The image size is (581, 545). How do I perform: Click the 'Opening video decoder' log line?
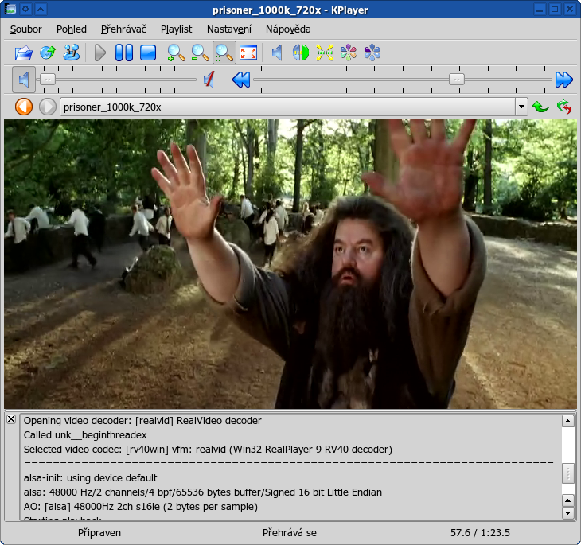[x=142, y=421]
